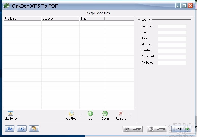Open the List Setup tool
This screenshot has height=137, width=197.
point(11,115)
